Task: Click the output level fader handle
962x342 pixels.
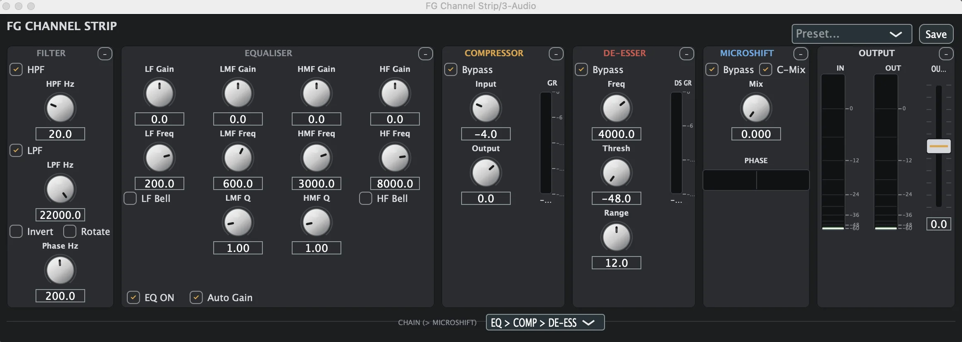Action: [939, 146]
